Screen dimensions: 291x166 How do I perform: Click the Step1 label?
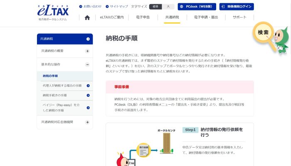click(x=190, y=130)
